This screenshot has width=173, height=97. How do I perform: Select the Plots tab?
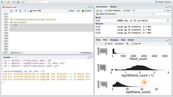coord(105,40)
